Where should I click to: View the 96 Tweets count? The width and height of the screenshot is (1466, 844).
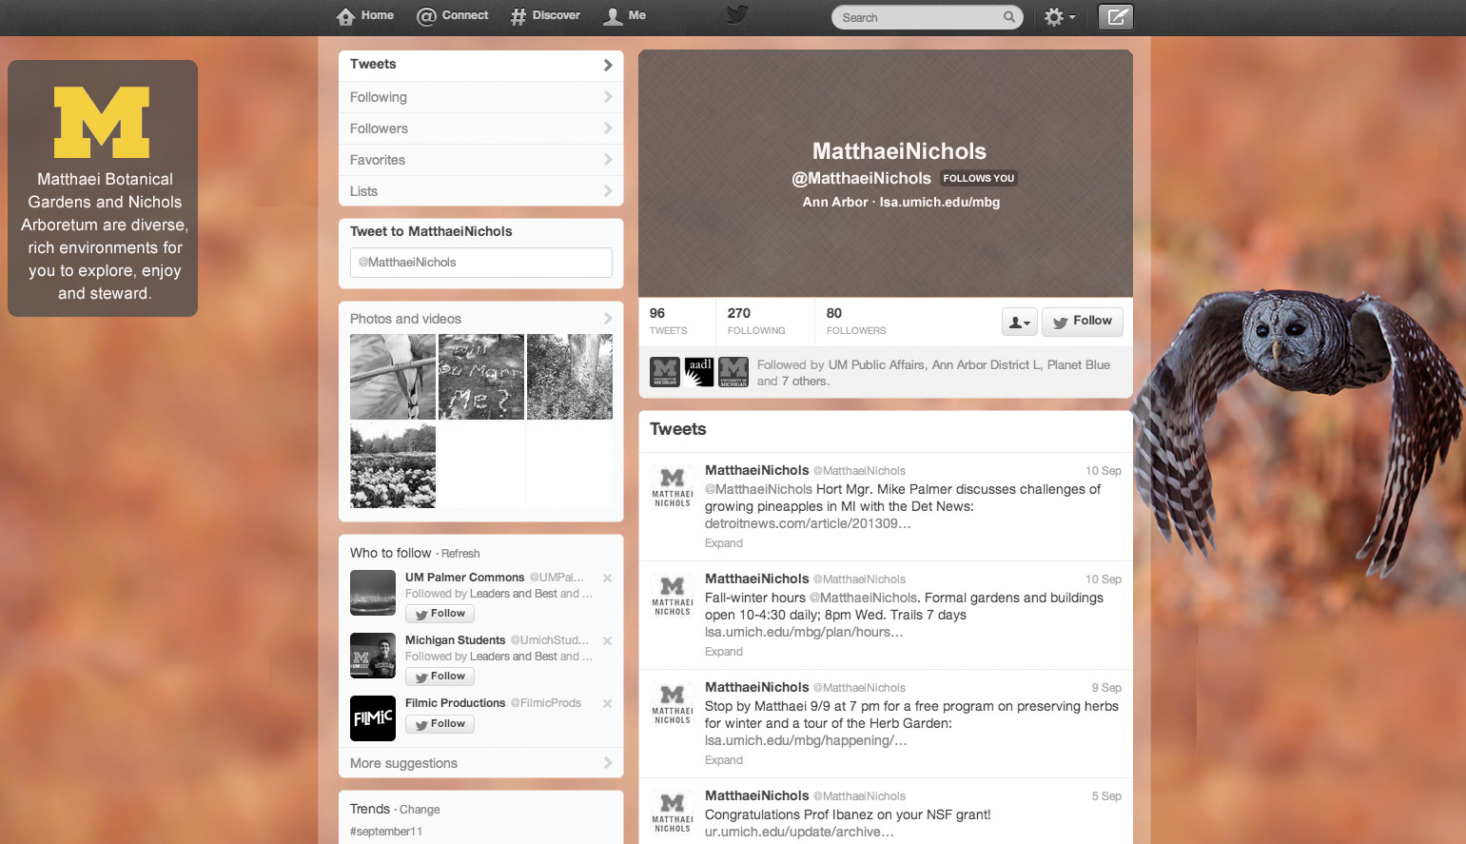click(x=669, y=321)
